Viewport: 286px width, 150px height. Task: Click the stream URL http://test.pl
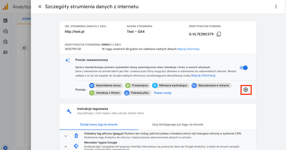74,32
